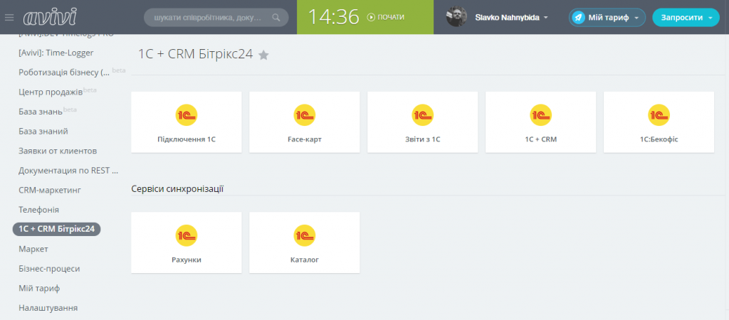Click the Сервіси синхронізації section heading
This screenshot has height=320, width=729.
click(x=177, y=189)
